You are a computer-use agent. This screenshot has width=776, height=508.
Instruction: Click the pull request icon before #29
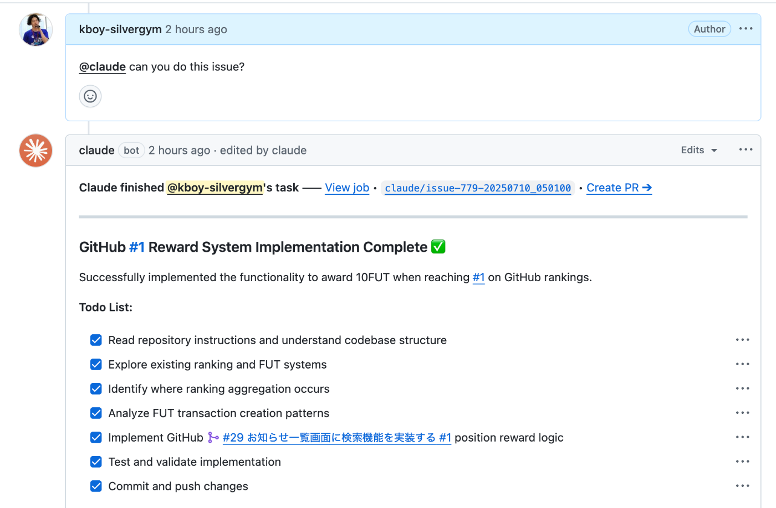pos(213,438)
